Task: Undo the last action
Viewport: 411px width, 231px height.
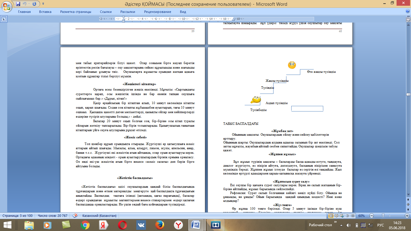Action: 25,4
